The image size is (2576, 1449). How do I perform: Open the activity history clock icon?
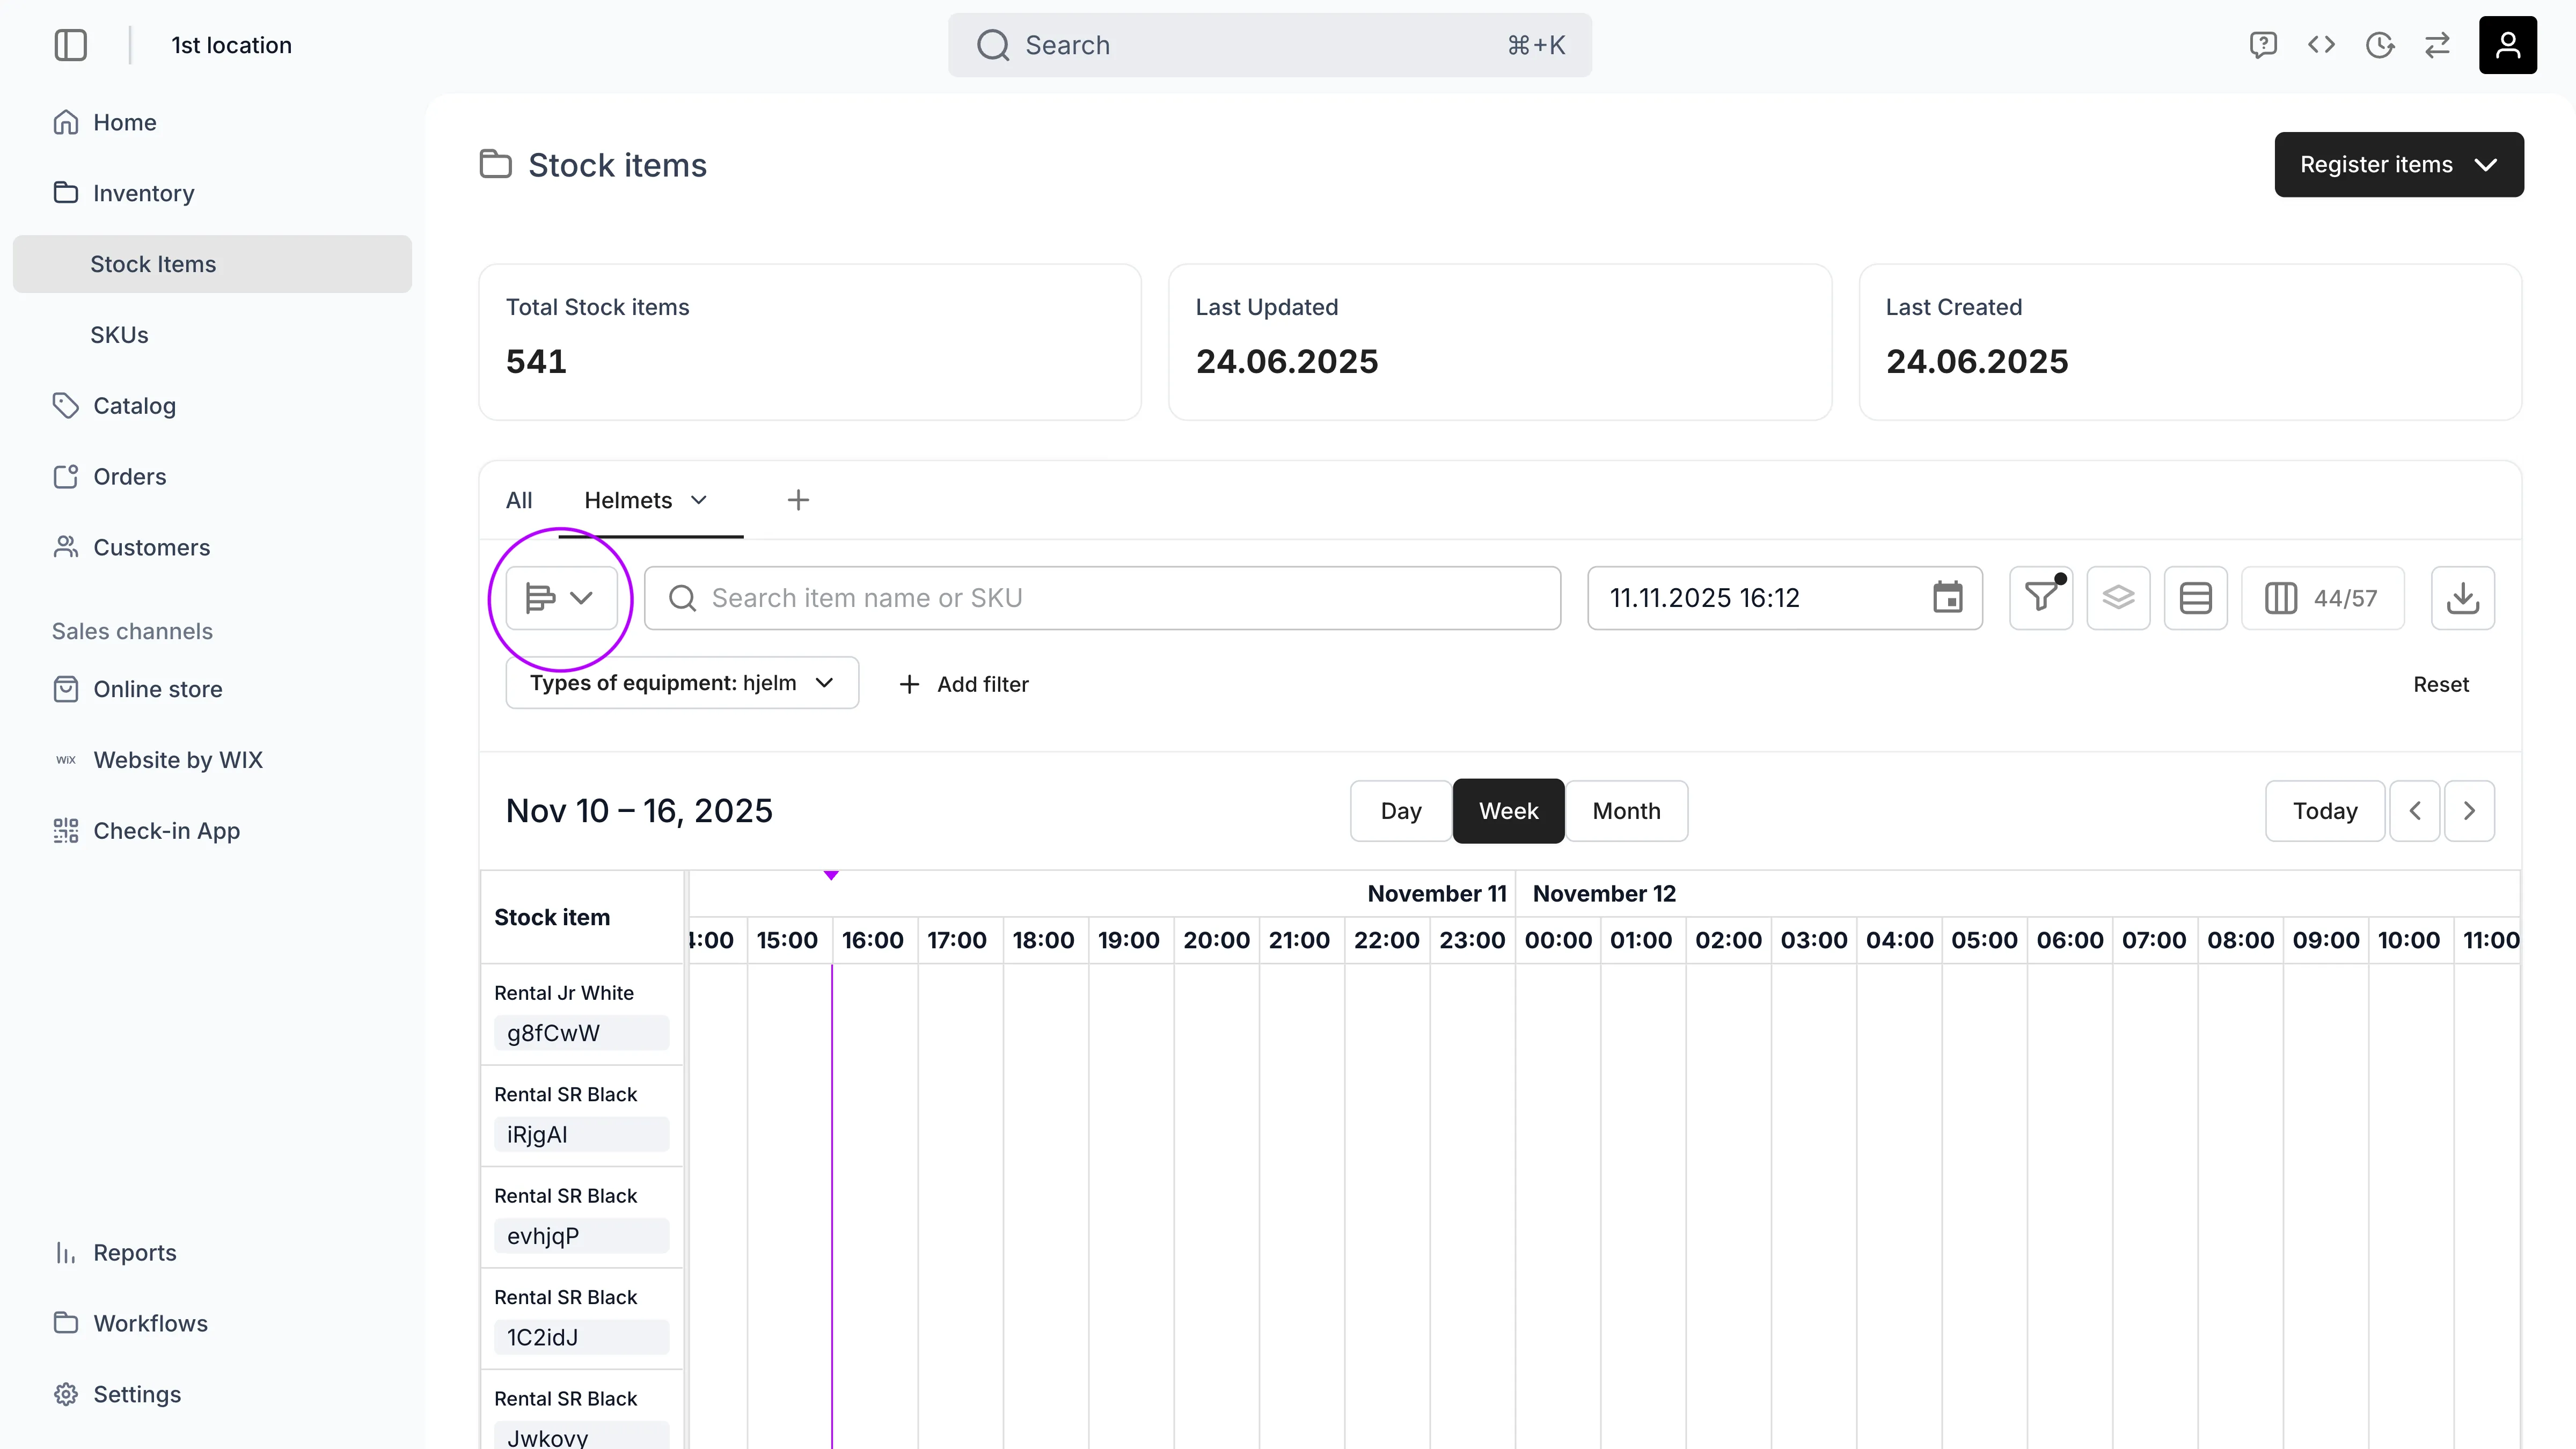2380,45
